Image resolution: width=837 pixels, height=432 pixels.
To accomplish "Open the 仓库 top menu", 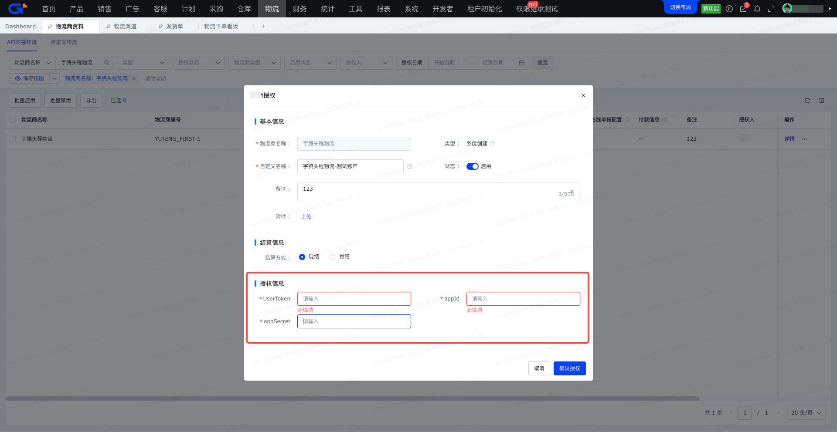I will [x=244, y=9].
